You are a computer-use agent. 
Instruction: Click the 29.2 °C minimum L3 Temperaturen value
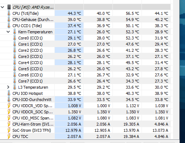pyautogui.click(x=103, y=87)
